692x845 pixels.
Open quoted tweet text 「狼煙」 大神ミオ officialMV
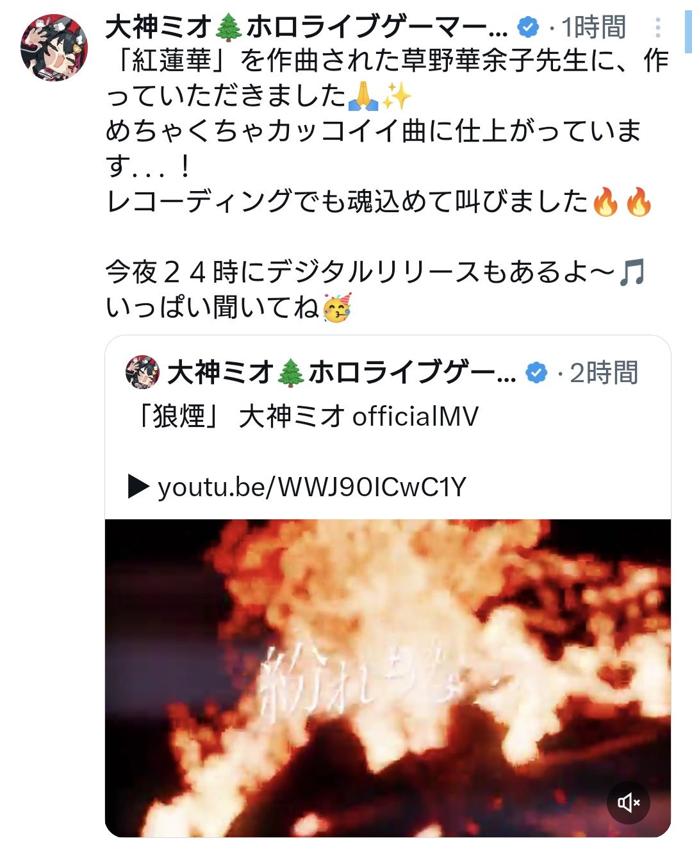(304, 416)
